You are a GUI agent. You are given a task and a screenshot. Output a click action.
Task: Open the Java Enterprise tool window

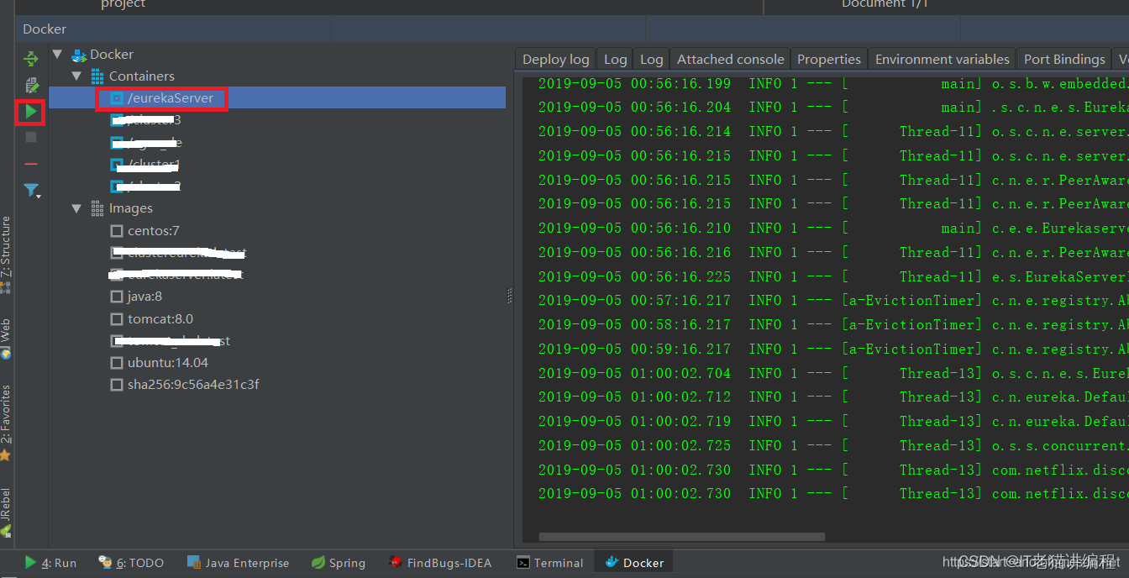point(238,563)
